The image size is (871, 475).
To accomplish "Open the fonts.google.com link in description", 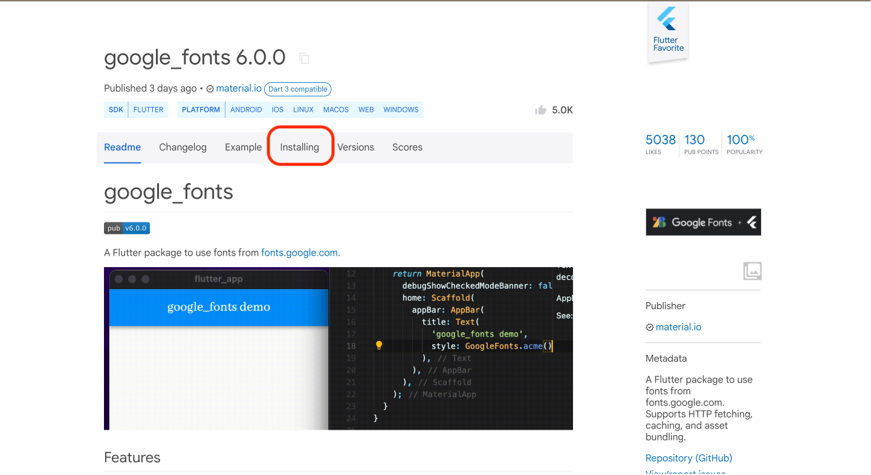I will coord(299,253).
